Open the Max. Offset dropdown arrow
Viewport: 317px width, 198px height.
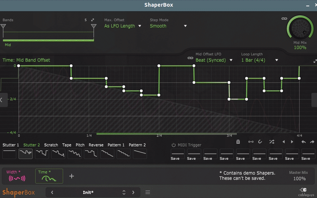140,26
